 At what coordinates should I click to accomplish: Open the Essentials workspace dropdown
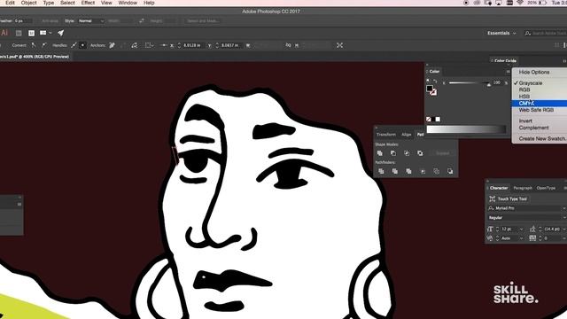(501, 33)
